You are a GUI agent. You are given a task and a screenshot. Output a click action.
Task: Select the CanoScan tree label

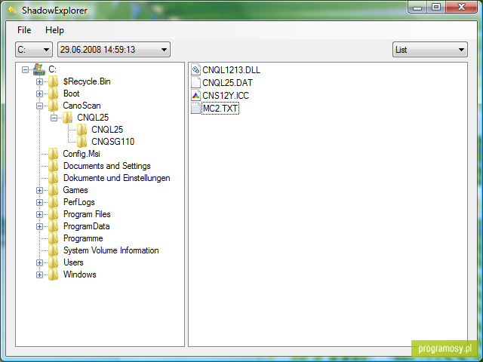click(x=82, y=106)
